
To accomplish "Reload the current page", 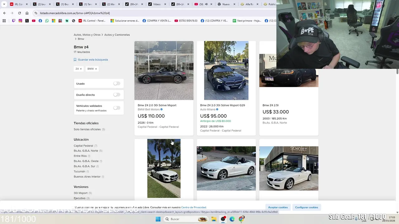I will tap(19, 13).
